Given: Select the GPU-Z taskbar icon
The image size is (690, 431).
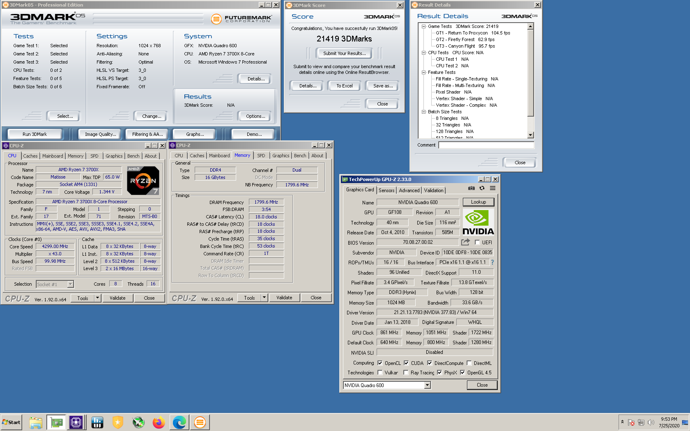Looking at the screenshot, I should [x=56, y=422].
